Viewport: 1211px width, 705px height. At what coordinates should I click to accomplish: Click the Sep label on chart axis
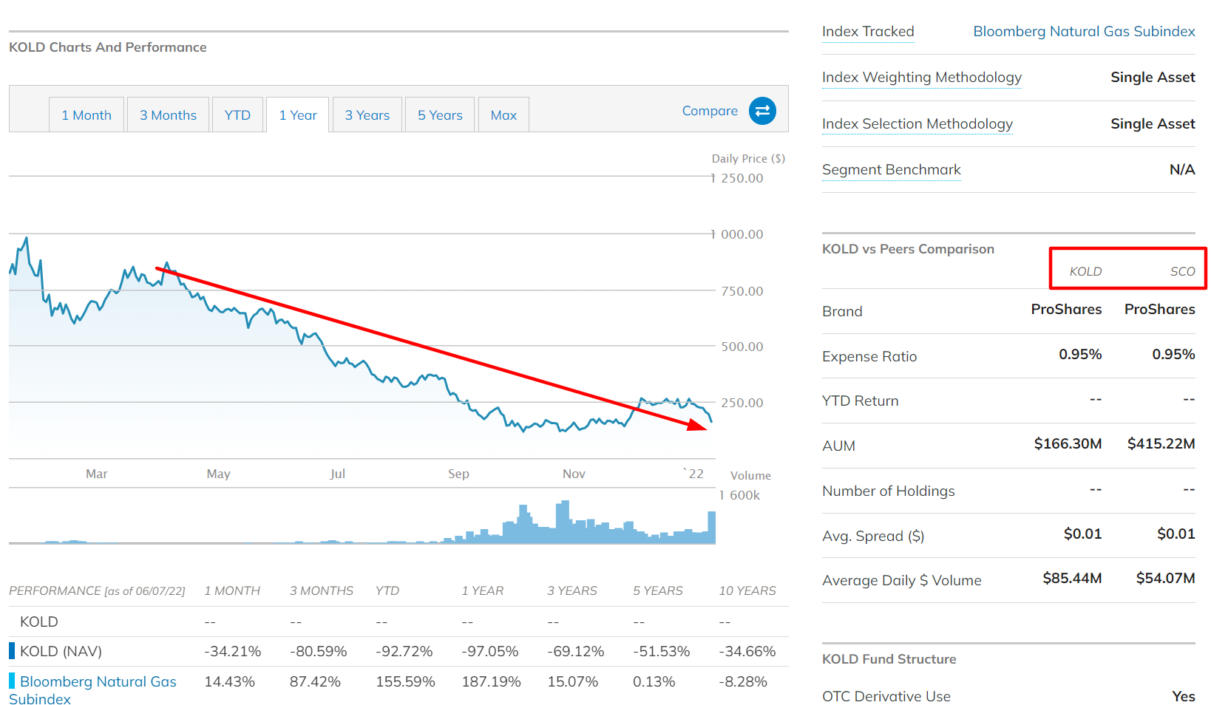458,474
